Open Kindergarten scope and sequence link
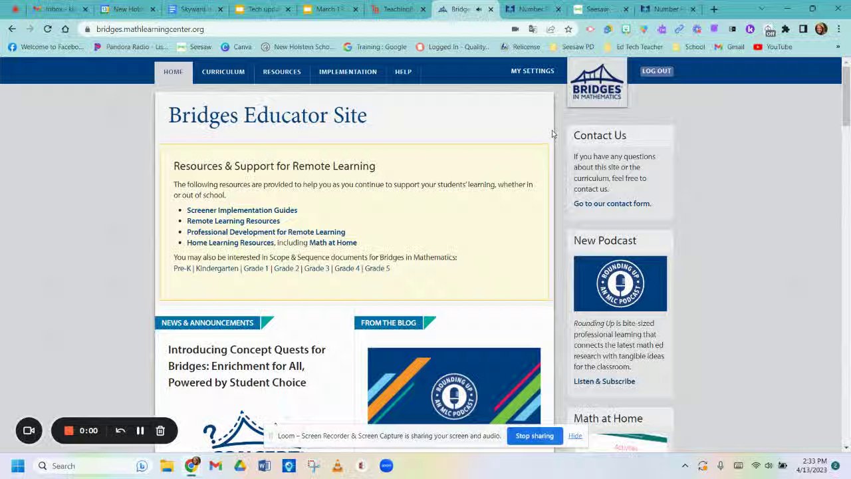This screenshot has width=851, height=479. click(x=217, y=268)
